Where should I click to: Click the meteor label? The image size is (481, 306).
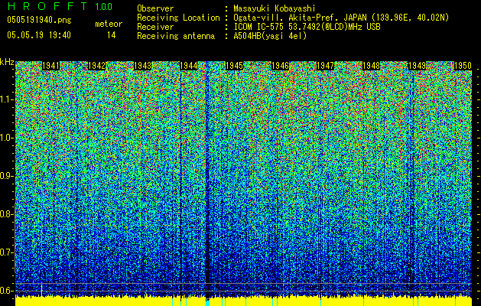109,24
